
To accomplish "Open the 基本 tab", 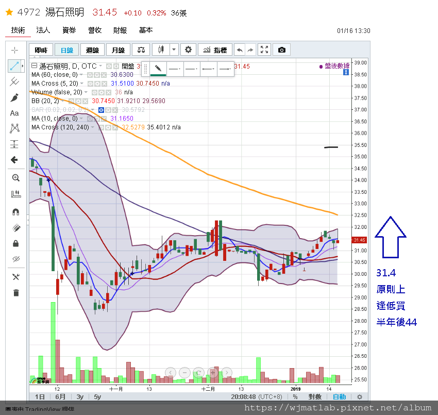I will (145, 30).
